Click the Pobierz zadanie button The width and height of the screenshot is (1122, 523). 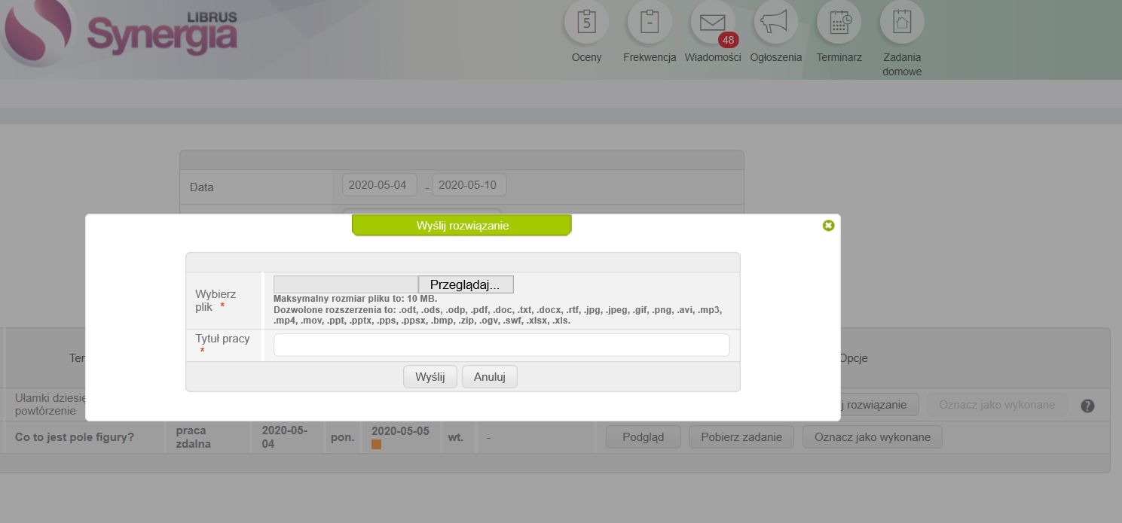click(x=741, y=437)
